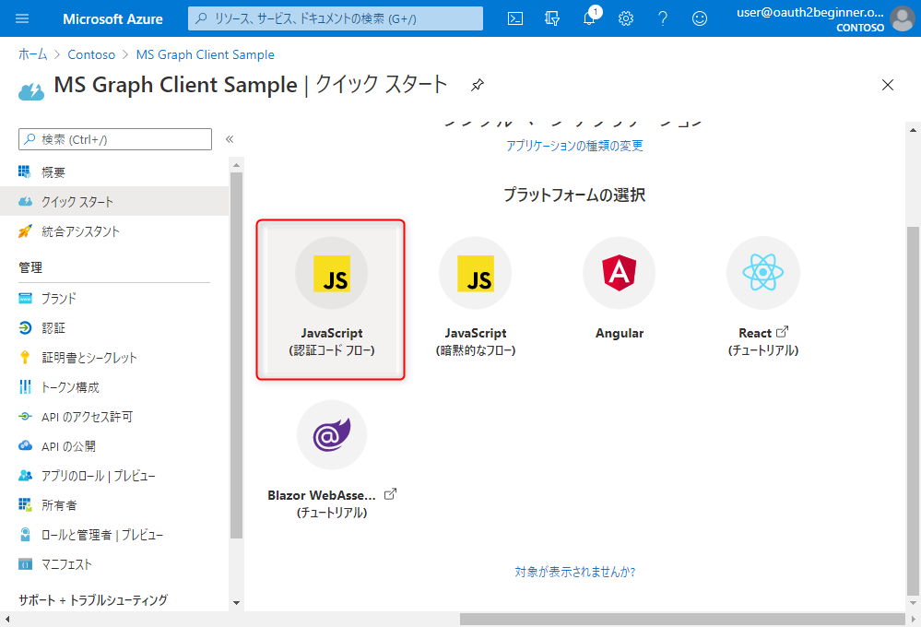Open portal settings gear
The height and width of the screenshot is (627, 921).
coord(626,18)
